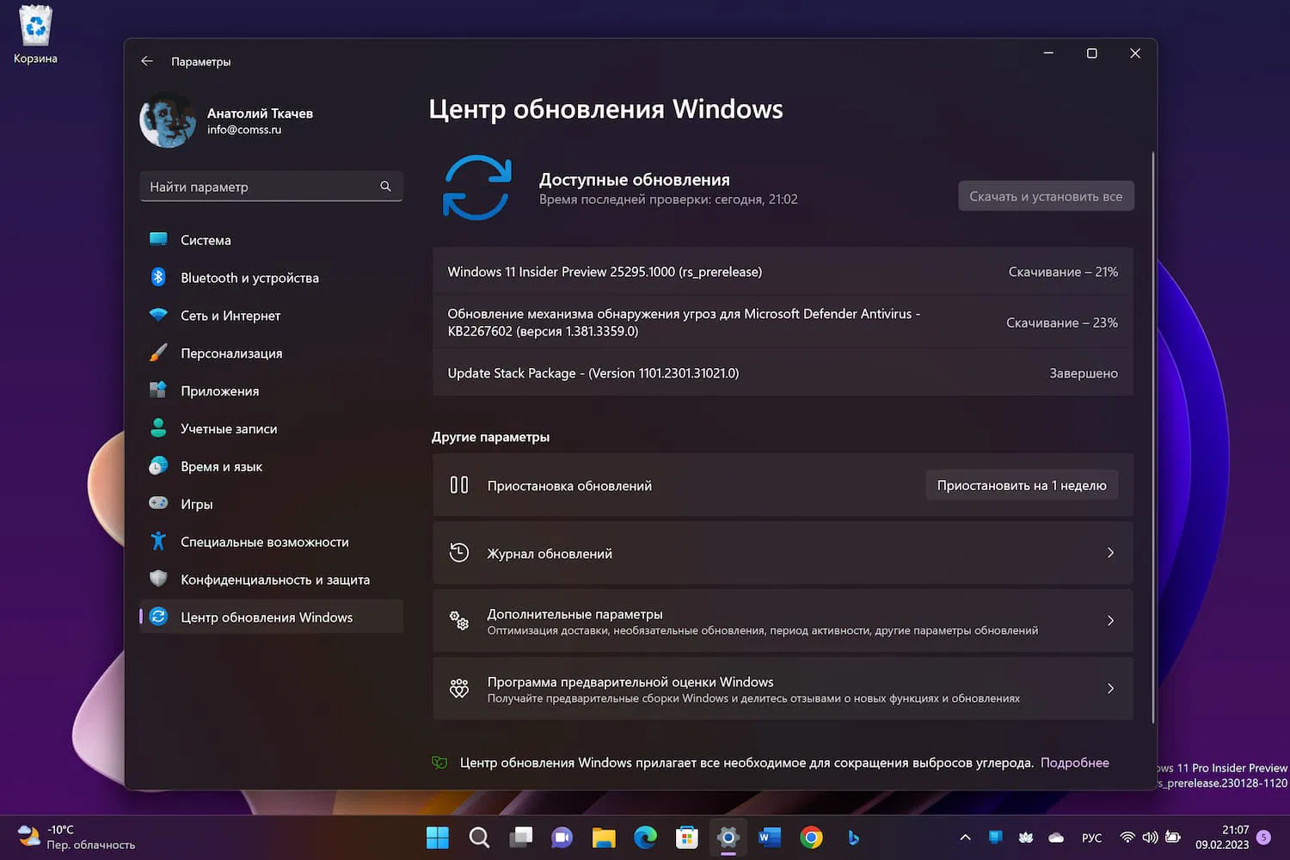The image size is (1290, 860).
Task: Select Специальные возможности in sidebar
Action: pyautogui.click(x=264, y=542)
